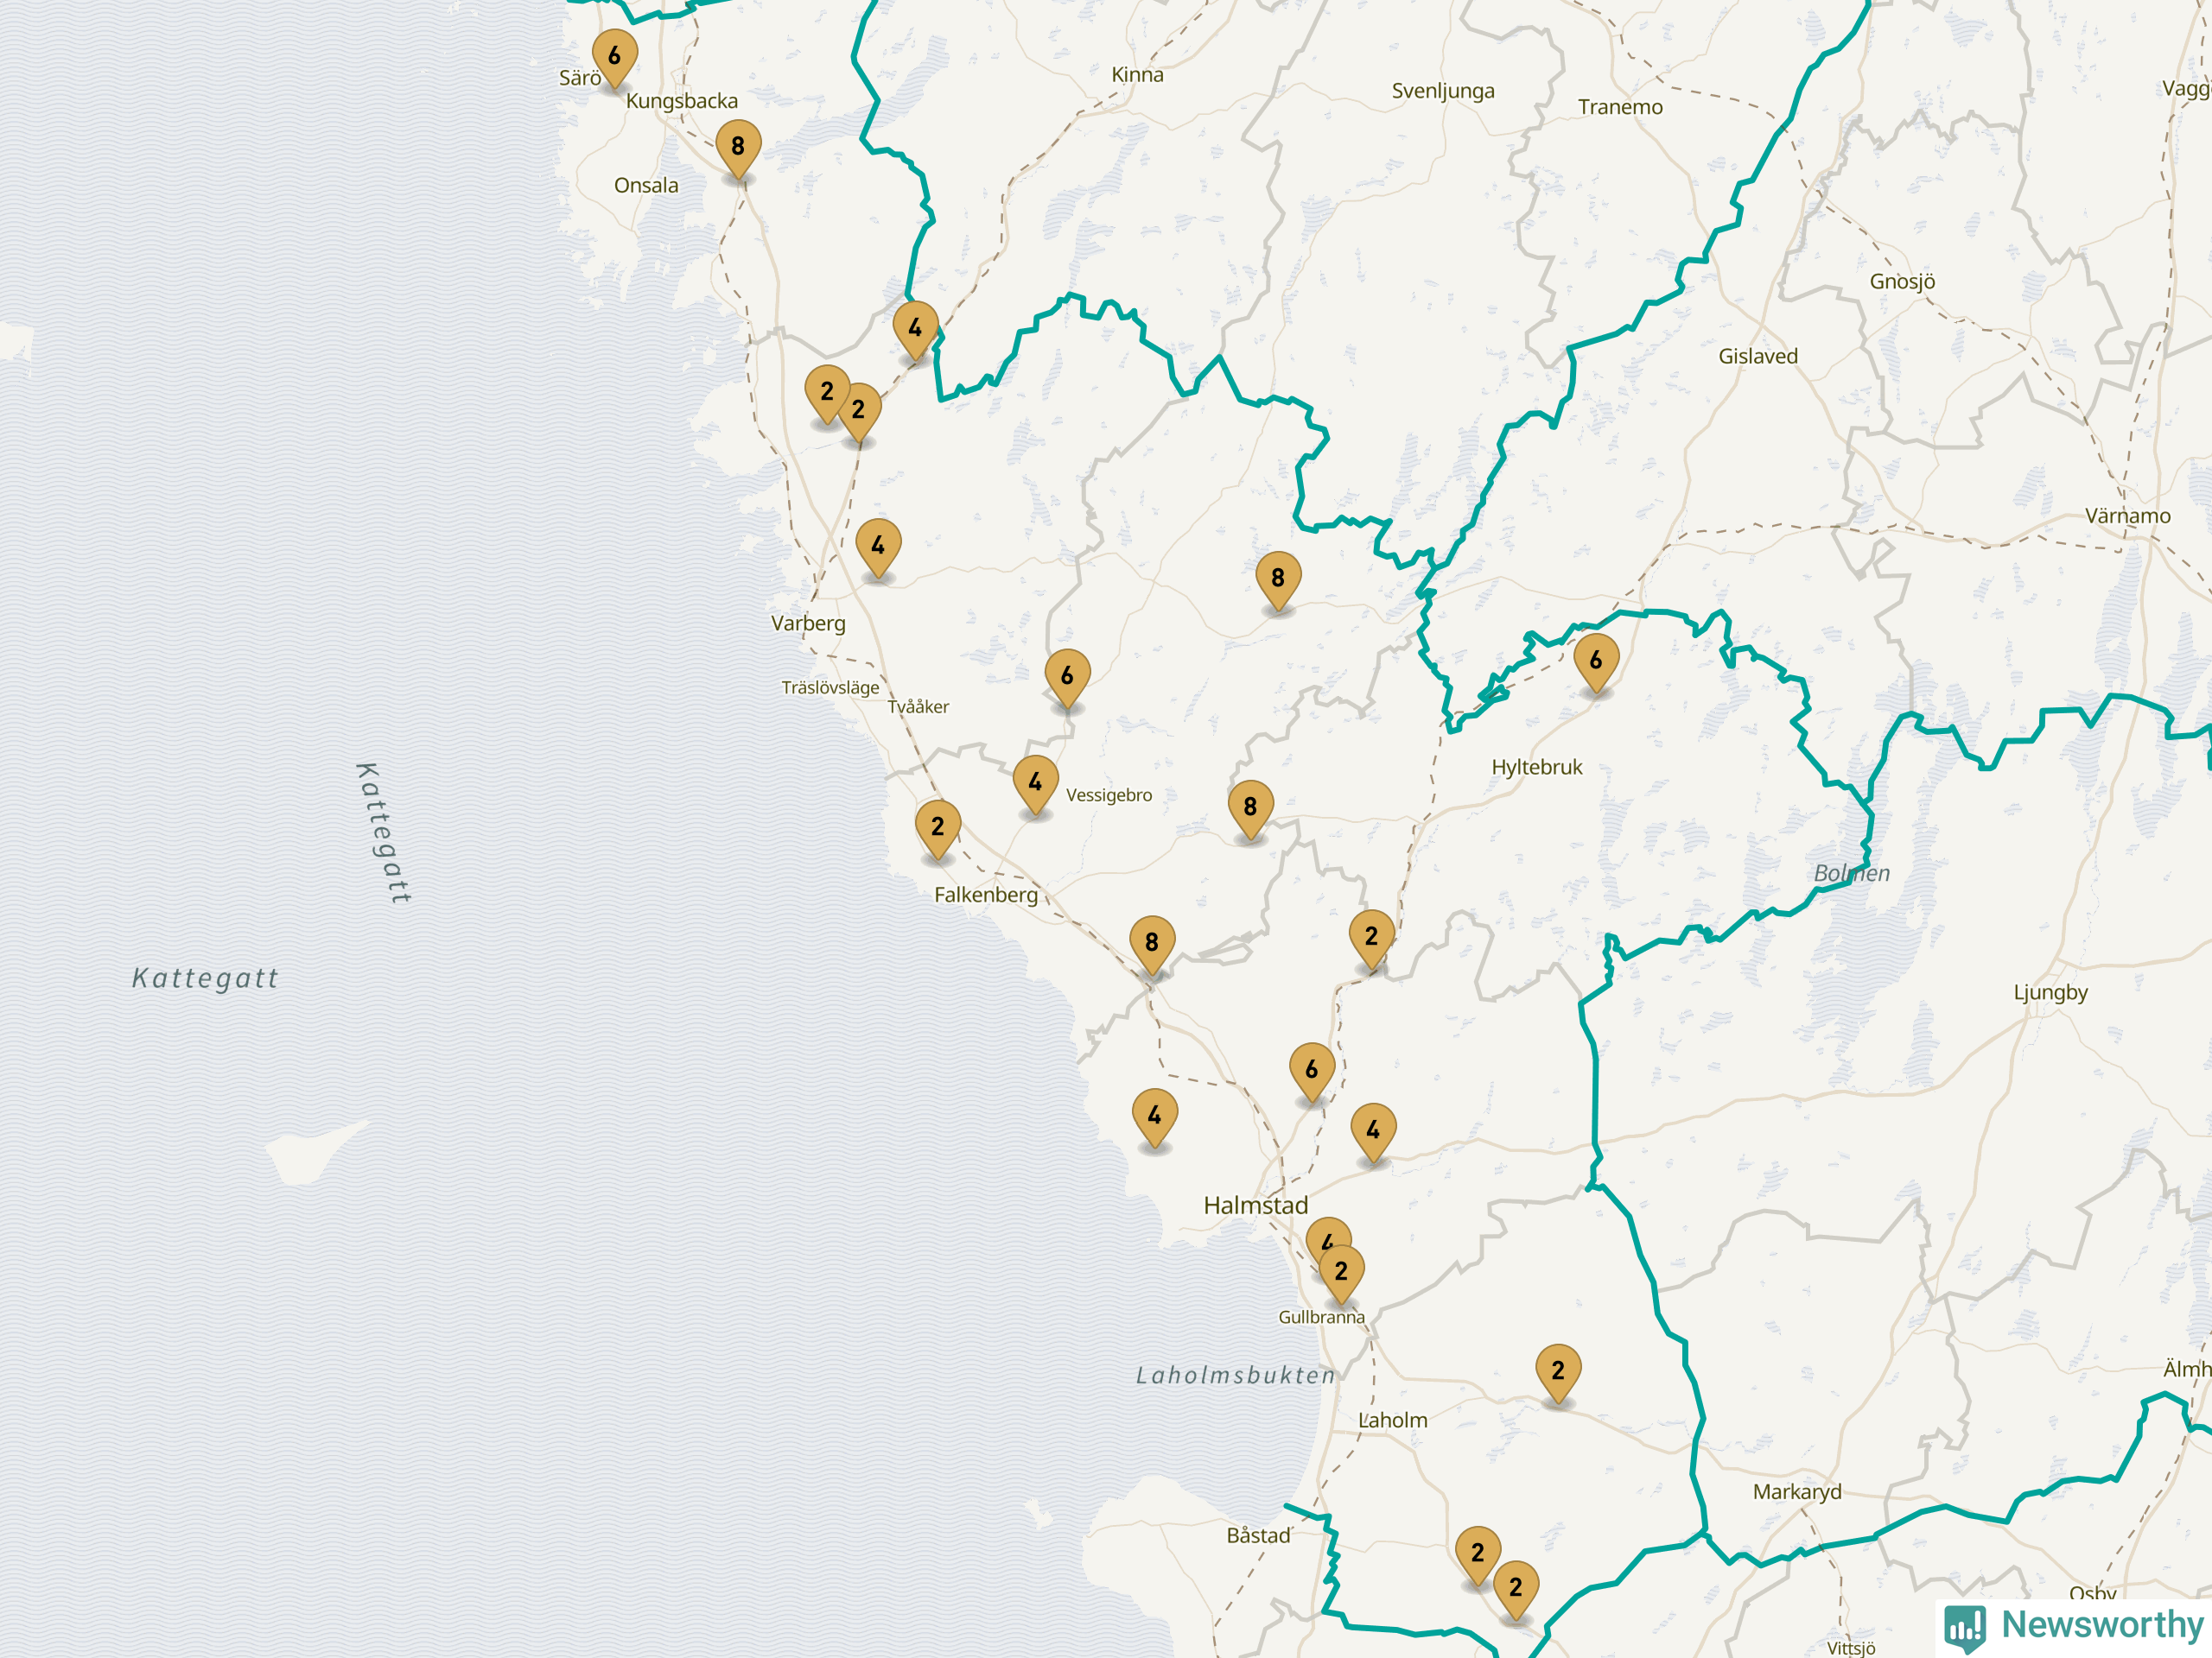Click the 2 marker northeast of Laholm
The width and height of the screenshot is (2212, 1658).
(x=1558, y=1373)
